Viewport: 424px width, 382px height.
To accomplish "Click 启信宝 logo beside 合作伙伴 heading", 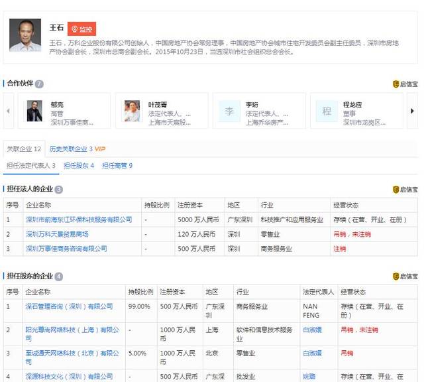I will tap(405, 84).
